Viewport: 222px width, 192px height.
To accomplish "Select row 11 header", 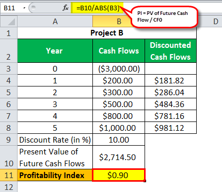I will point(9,175).
